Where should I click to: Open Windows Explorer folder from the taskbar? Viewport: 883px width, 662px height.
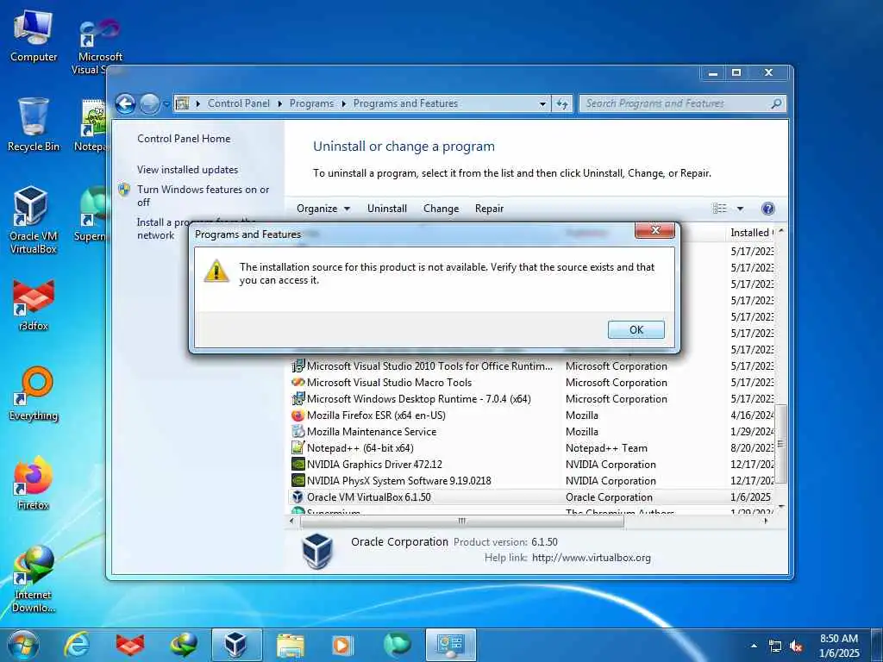pos(290,645)
